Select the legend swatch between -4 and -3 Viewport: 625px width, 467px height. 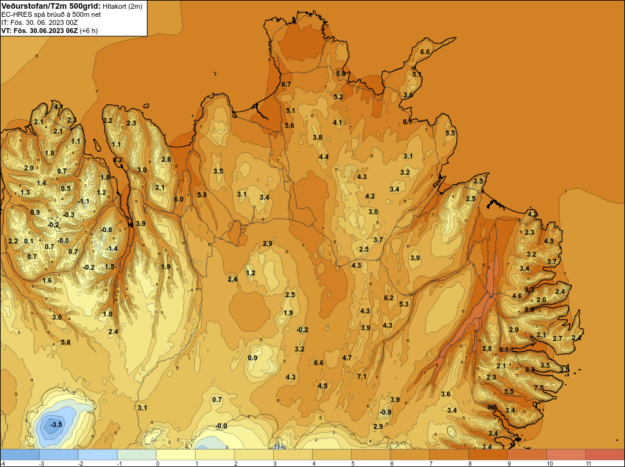tap(19, 455)
